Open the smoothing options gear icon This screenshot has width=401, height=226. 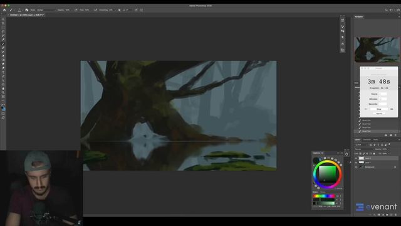119,10
